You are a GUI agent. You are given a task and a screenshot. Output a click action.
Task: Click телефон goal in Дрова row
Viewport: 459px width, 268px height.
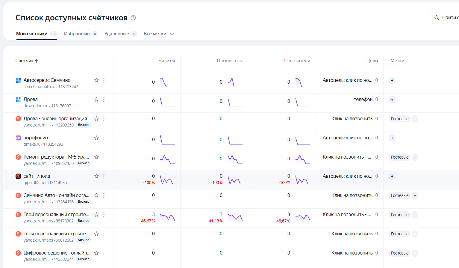click(363, 100)
